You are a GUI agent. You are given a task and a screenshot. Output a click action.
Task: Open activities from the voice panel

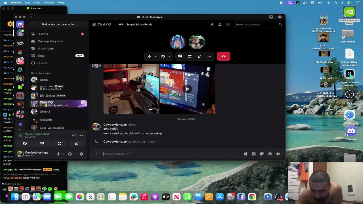coord(60,144)
